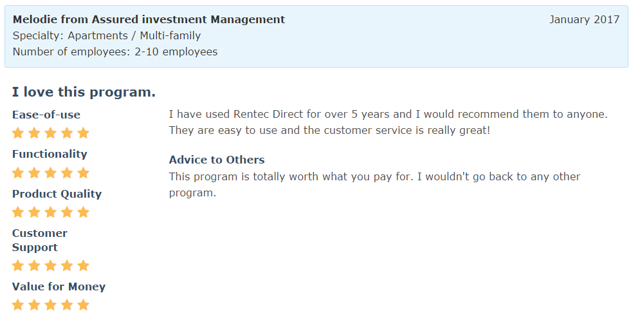Screen dimensions: 633x329
Task: Click the first star under Customer Support
Action: (x=18, y=266)
